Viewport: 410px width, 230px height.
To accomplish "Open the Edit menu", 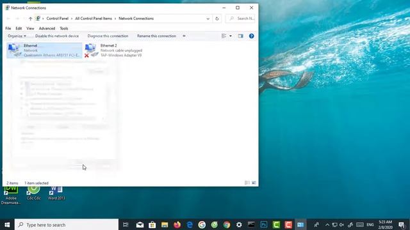I will click(19, 28).
